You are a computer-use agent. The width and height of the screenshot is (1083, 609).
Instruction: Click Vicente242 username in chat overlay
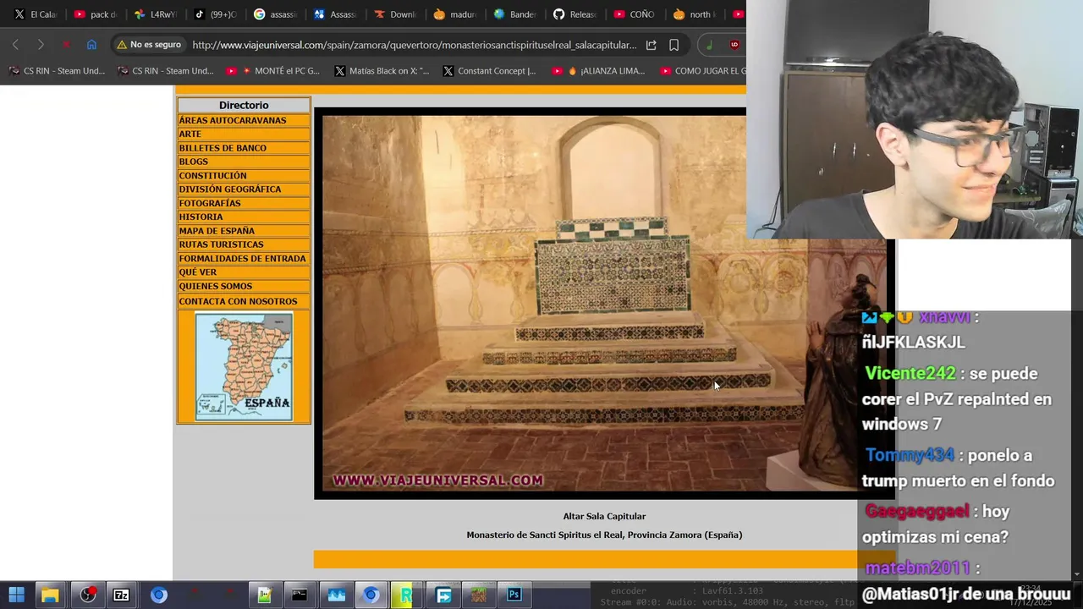[910, 373]
